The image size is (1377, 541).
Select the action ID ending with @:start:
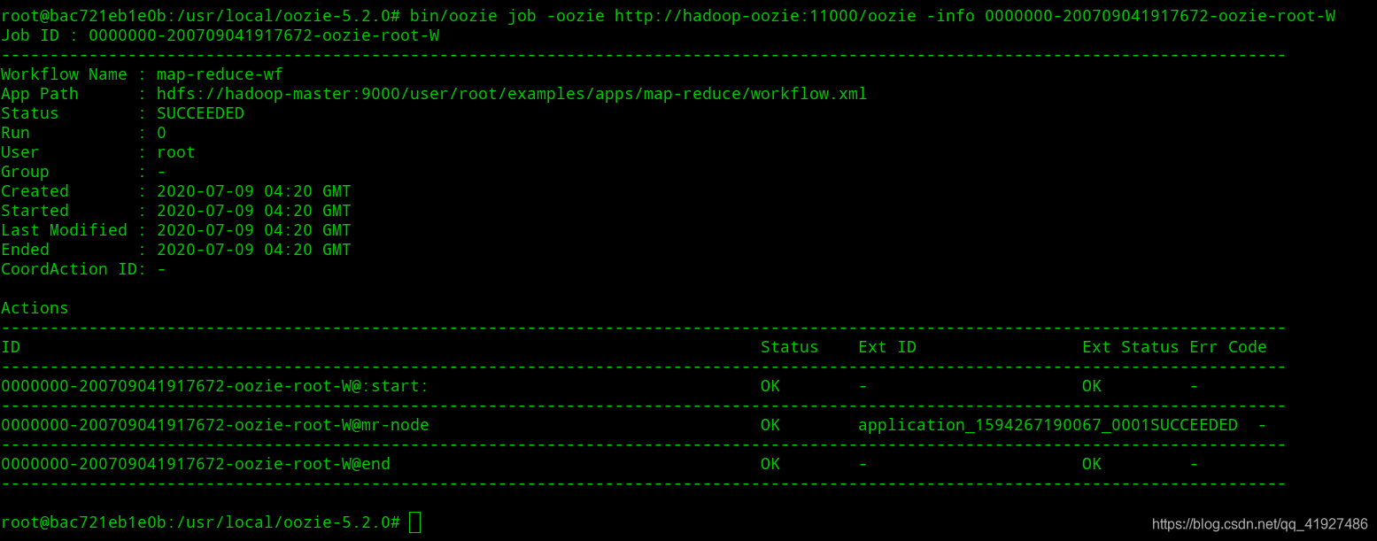click(x=215, y=386)
